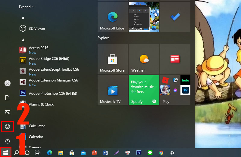Screen dimensions: 241x157
Task: Open the Microsoft Store tile
Action: tap(113, 59)
